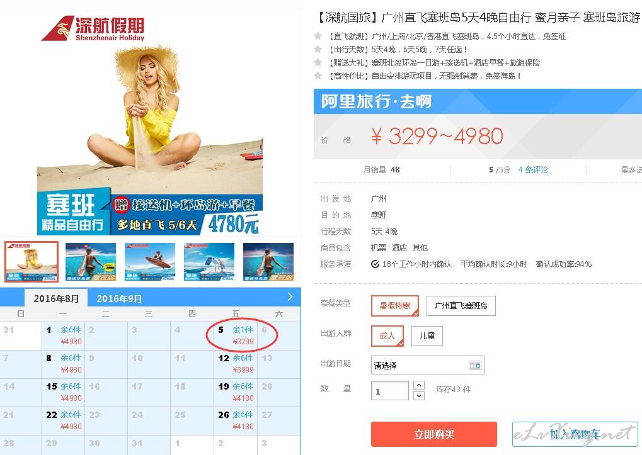The height and width of the screenshot is (455, 642).
Task: Select August 5 priced ¥3299
Action: point(236,335)
